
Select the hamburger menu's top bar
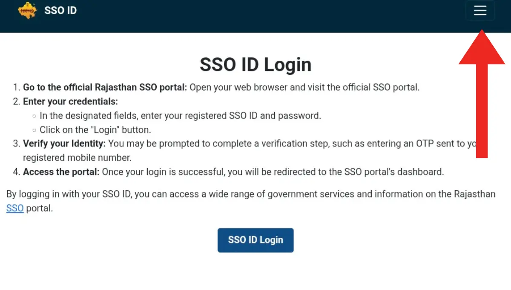click(x=480, y=6)
